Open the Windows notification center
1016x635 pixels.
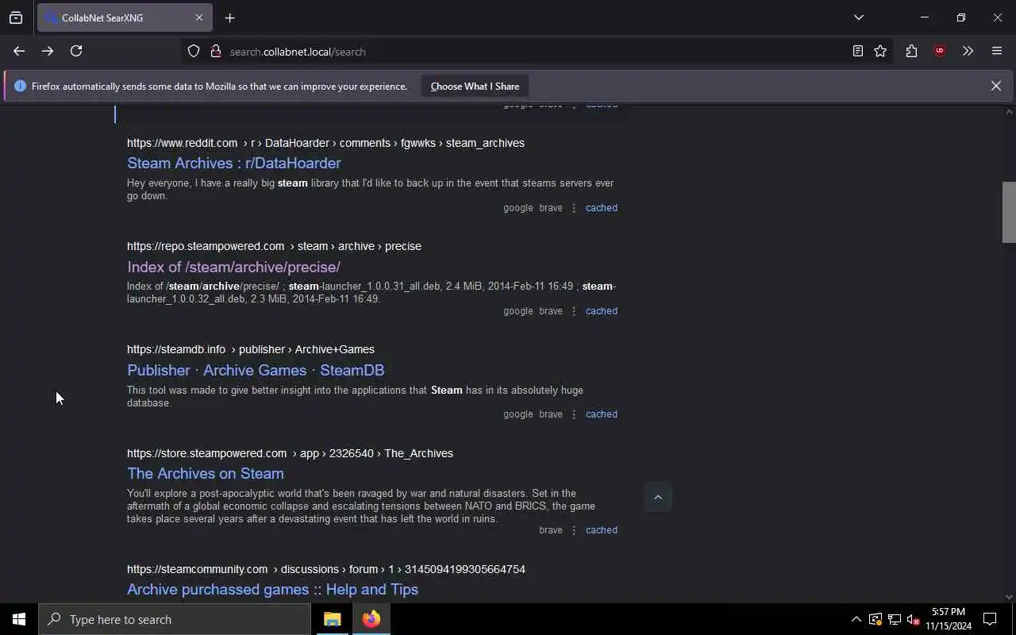990,619
